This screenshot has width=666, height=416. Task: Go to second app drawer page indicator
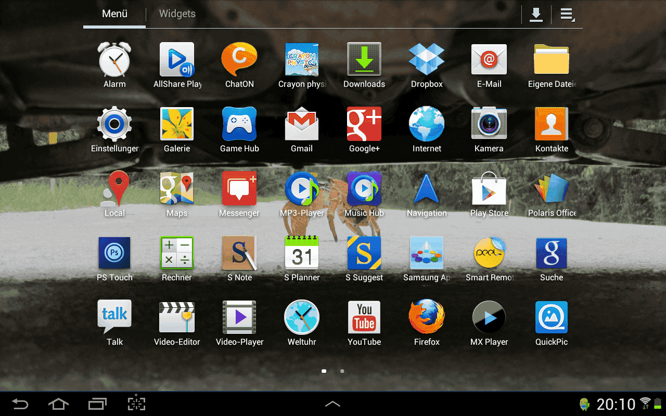[342, 371]
